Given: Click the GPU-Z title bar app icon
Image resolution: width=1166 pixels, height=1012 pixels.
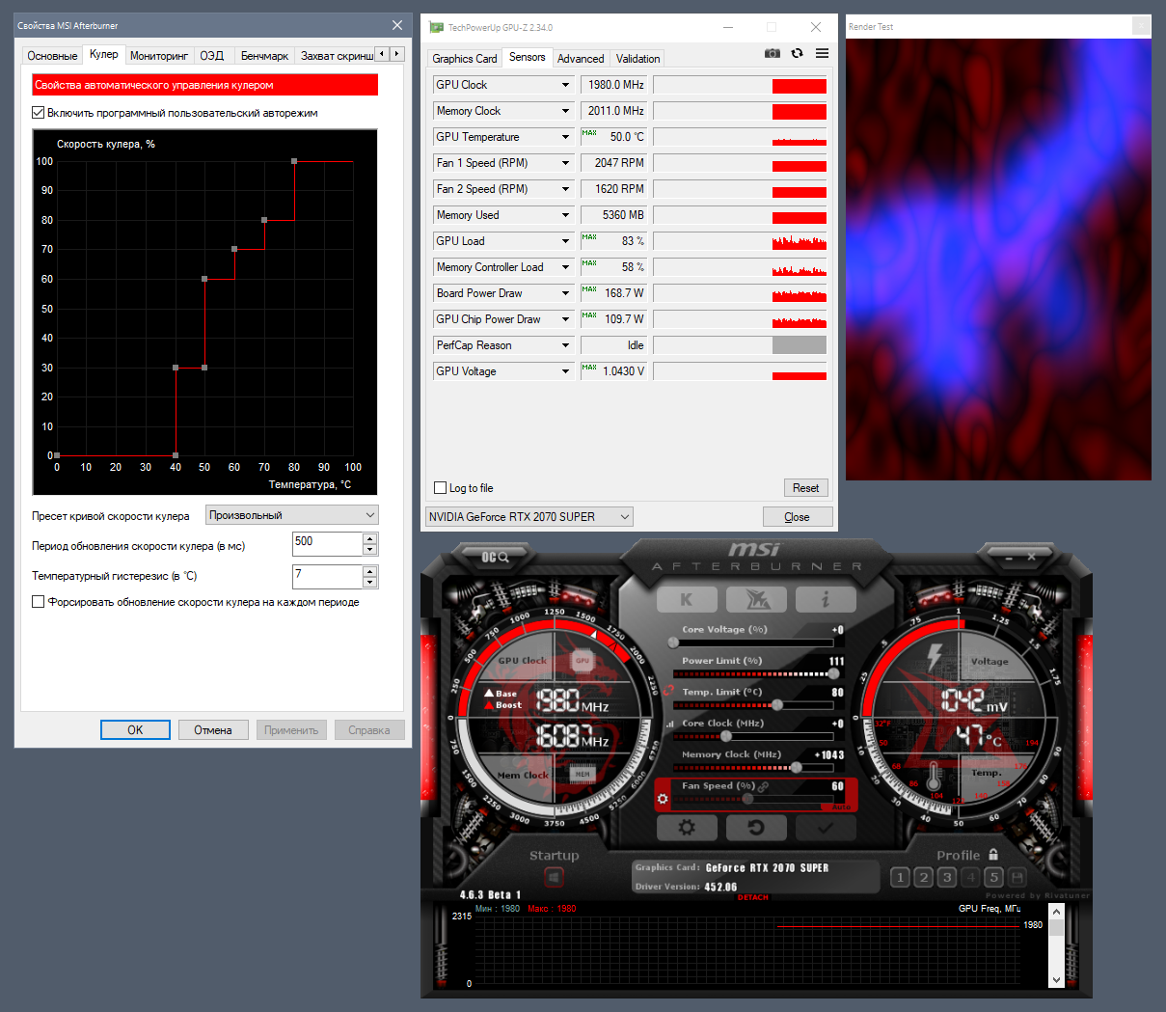Looking at the screenshot, I should pos(437,27).
